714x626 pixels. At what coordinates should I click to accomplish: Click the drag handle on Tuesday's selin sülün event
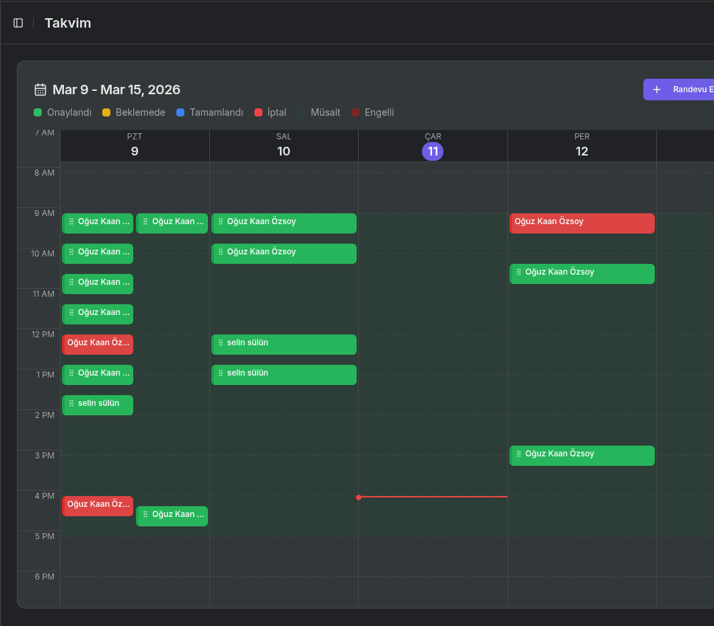coord(221,344)
